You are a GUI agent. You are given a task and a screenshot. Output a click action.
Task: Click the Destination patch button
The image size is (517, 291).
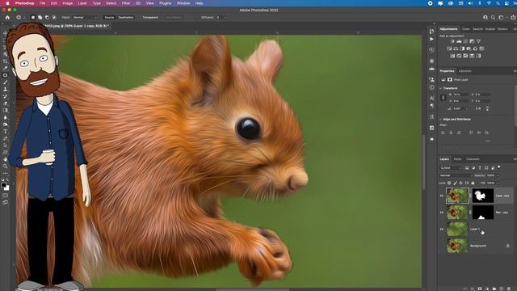point(126,17)
